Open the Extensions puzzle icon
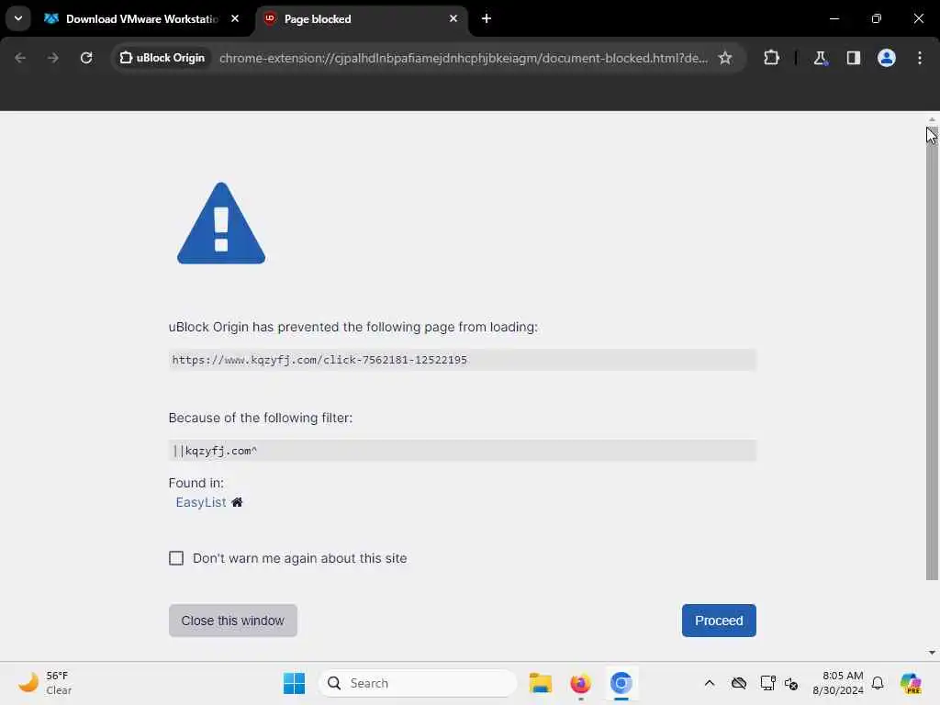940x705 pixels. point(771,58)
